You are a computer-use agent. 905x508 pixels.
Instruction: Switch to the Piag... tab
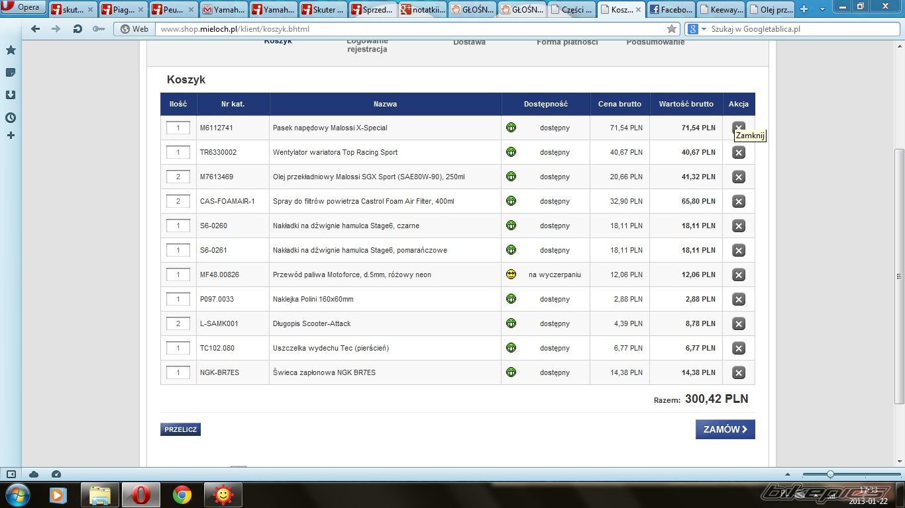[x=123, y=10]
